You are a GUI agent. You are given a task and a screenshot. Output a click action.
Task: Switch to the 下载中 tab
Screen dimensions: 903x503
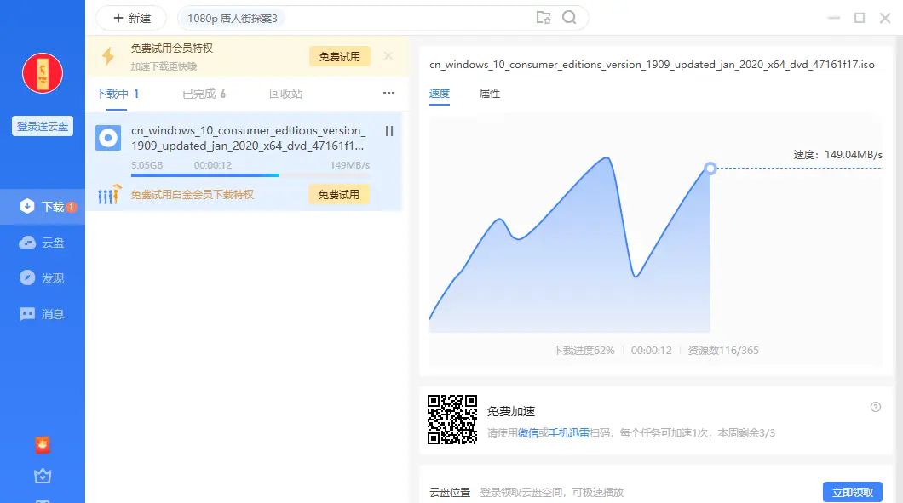117,94
